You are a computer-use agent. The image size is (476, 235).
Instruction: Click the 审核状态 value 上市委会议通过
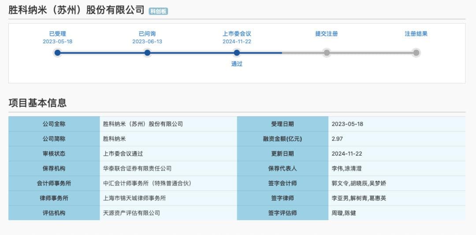(x=123, y=154)
